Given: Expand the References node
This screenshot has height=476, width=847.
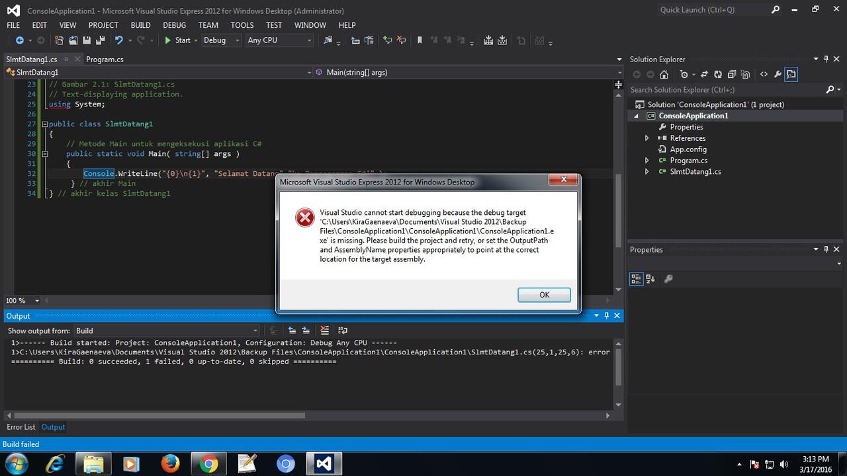Looking at the screenshot, I should [647, 138].
